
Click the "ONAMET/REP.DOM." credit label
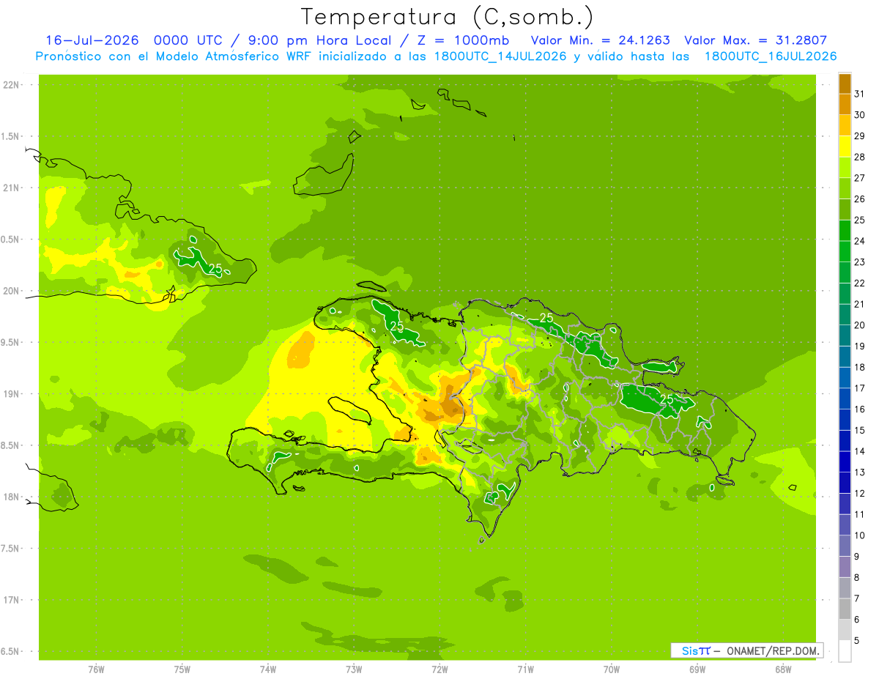tap(773, 650)
